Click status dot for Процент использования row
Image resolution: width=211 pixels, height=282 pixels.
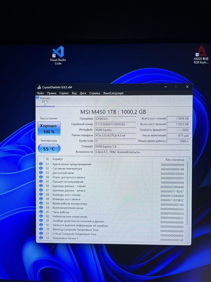41,182
